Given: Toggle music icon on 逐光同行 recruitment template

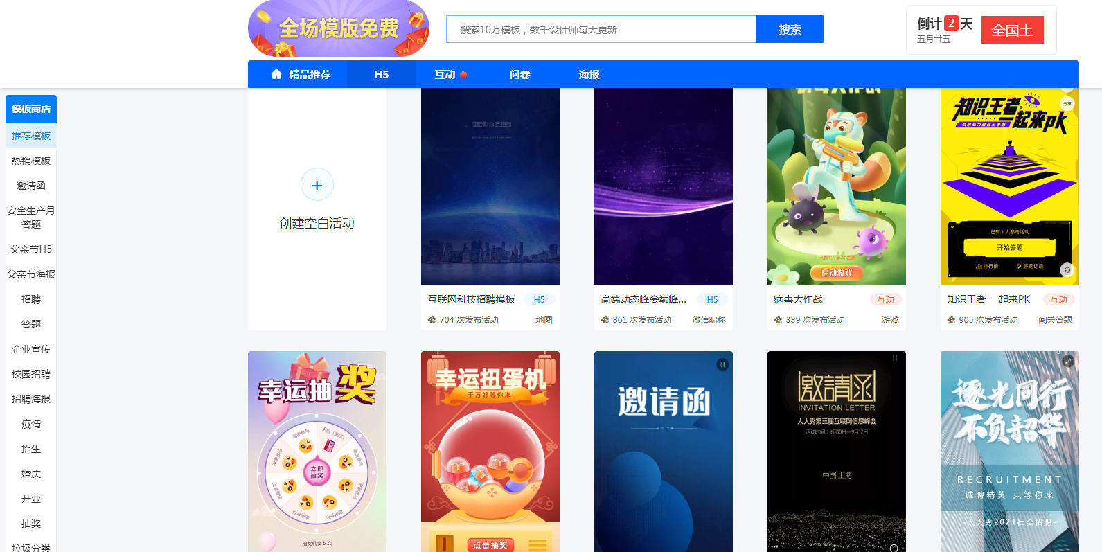Looking at the screenshot, I should pos(1067,361).
